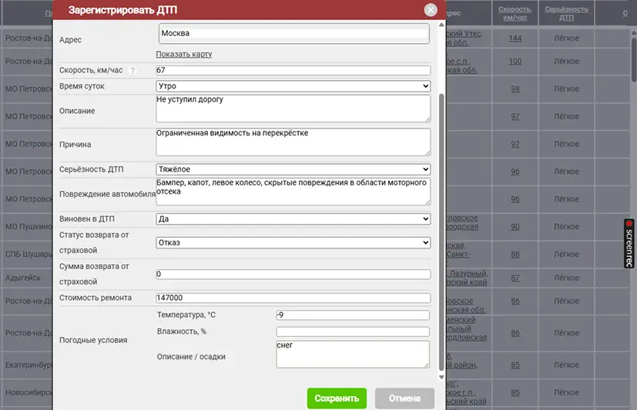The image size is (637, 410).
Task: Click into the Описание text area
Action: (x=293, y=108)
